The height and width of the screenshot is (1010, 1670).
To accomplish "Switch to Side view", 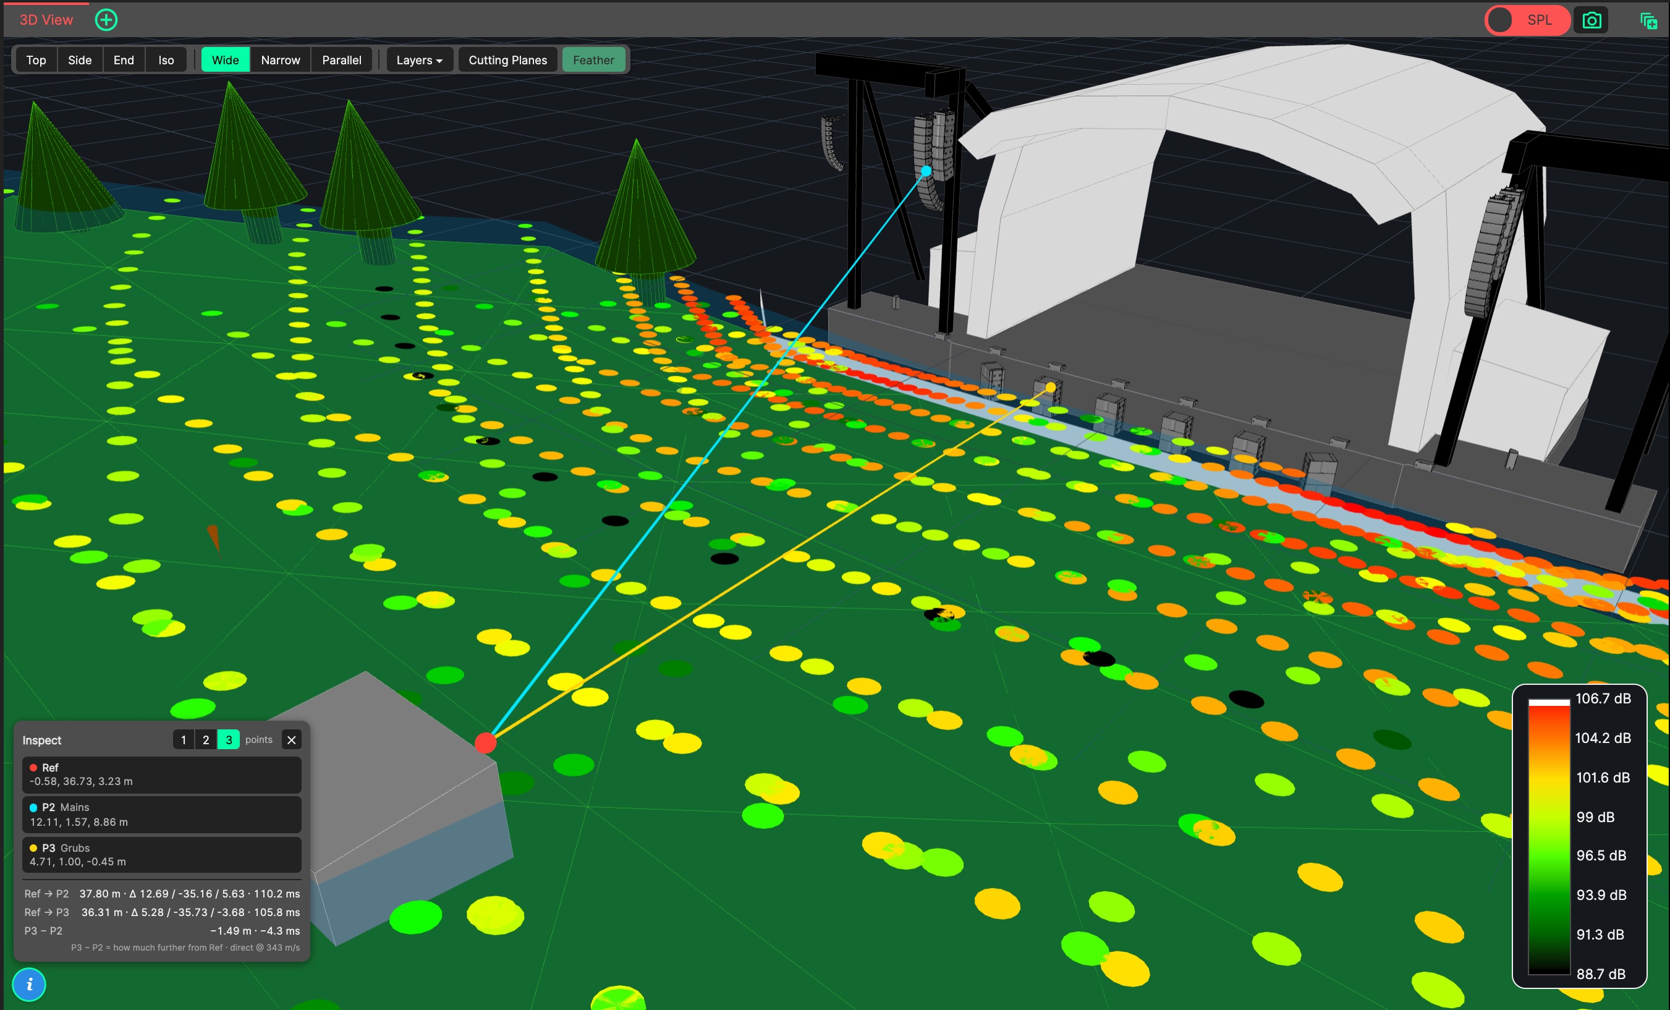I will point(79,60).
